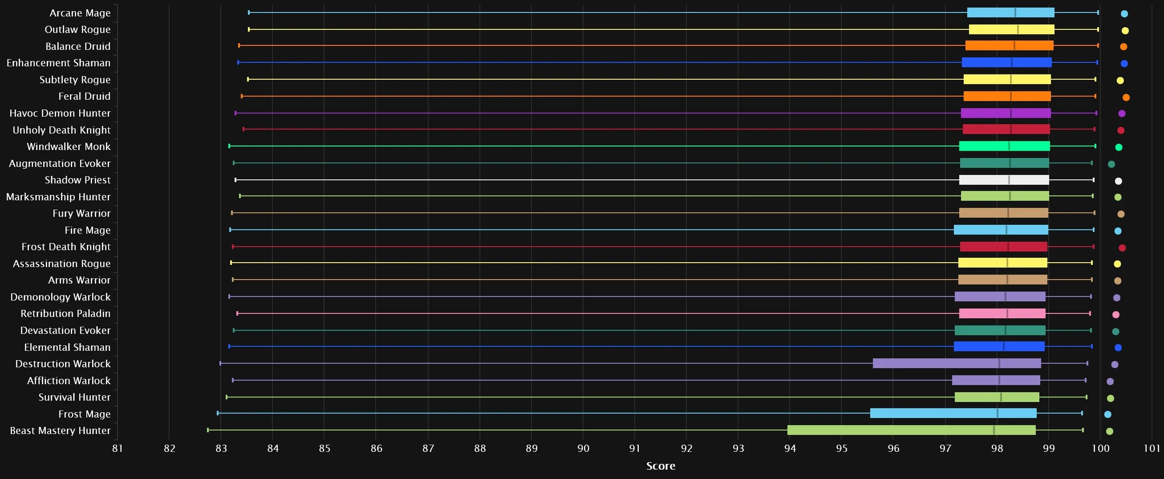Click the Beast Mastery Hunter outlier dot

tap(1109, 431)
